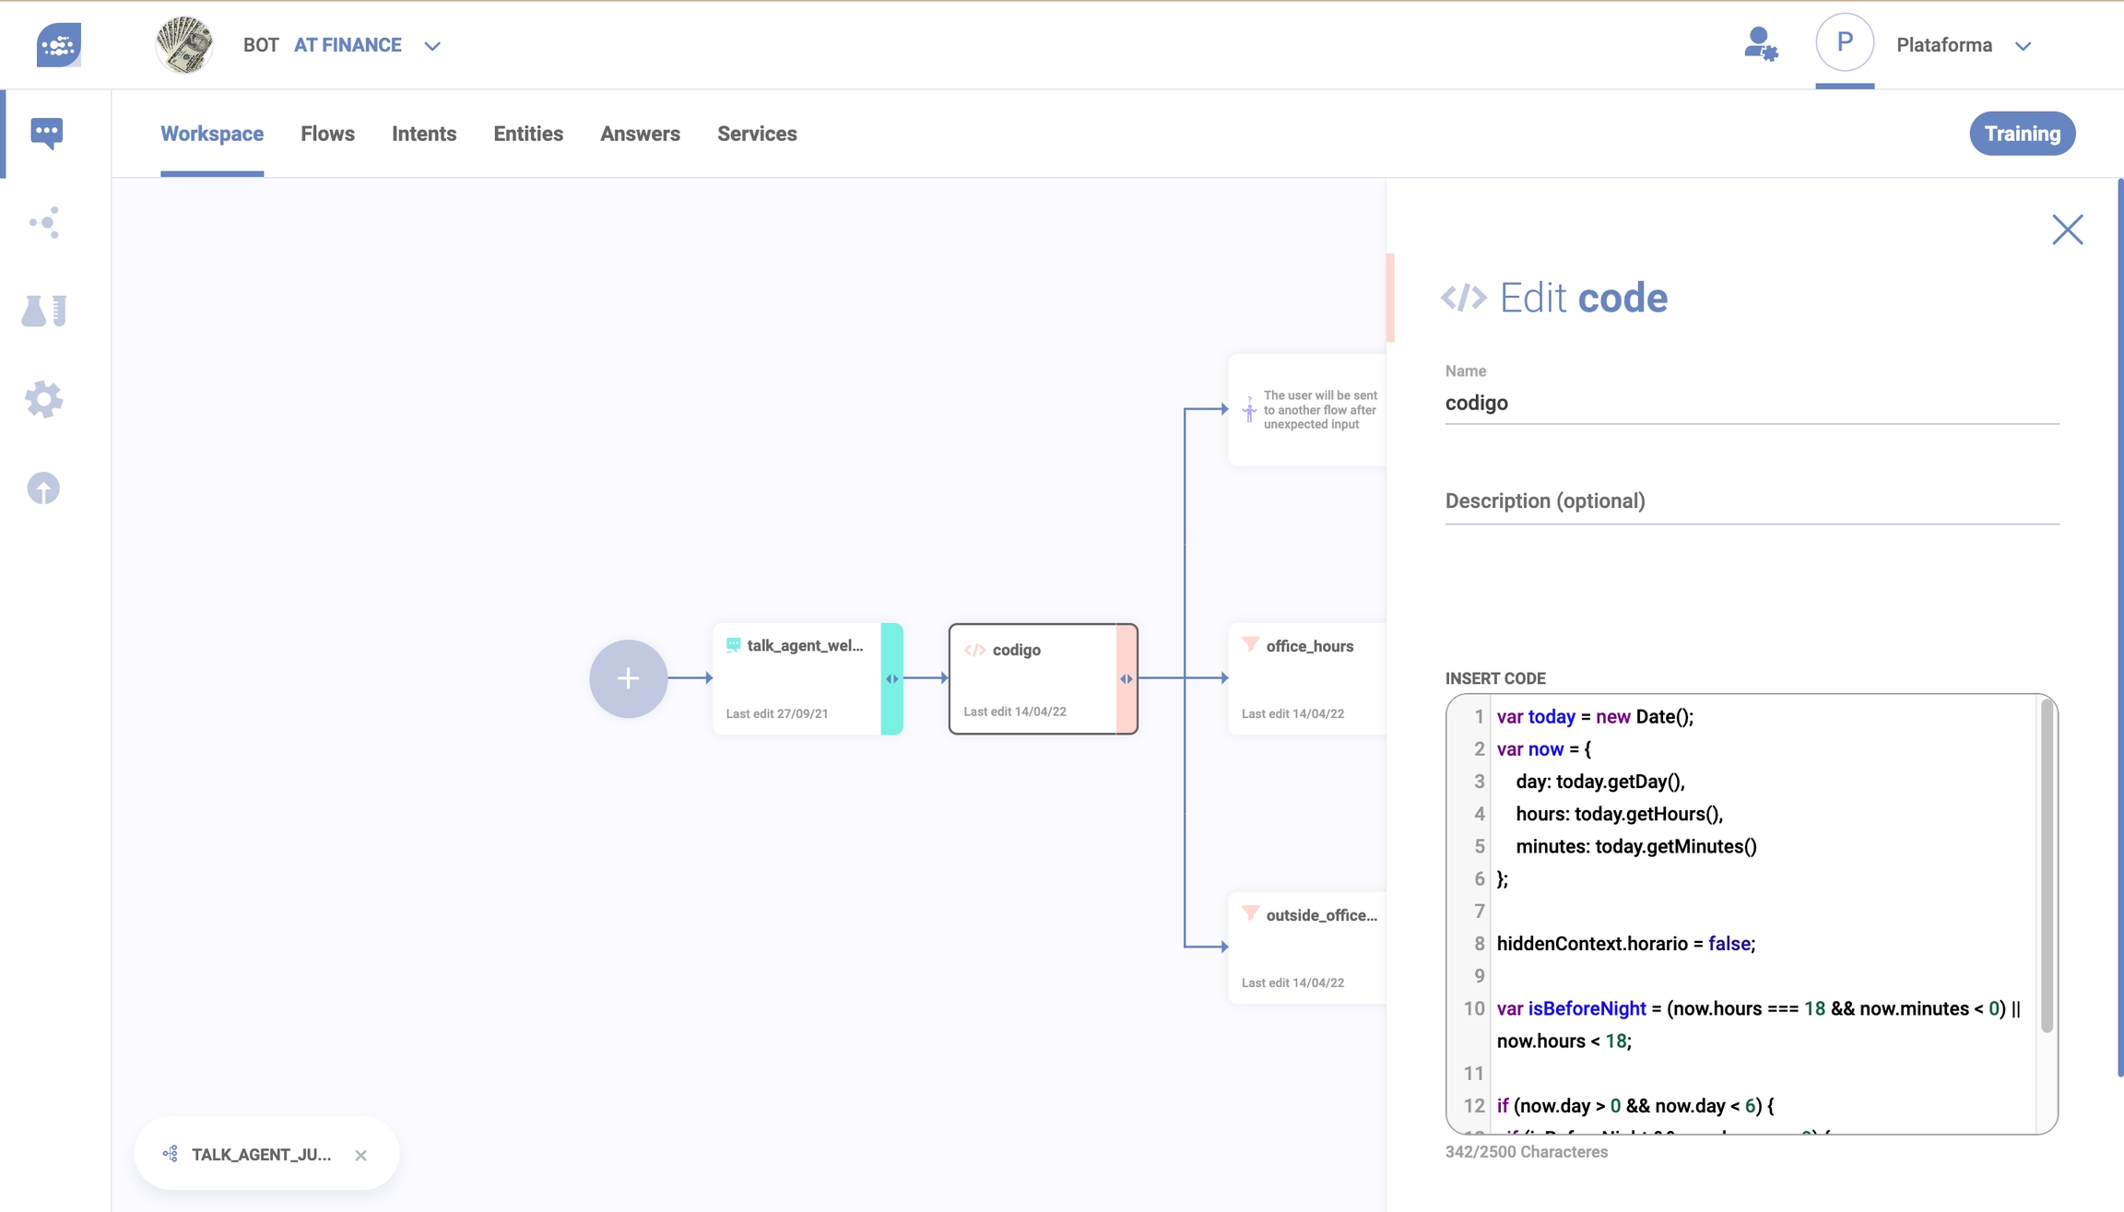Switch to the Flows tab

[x=327, y=134]
